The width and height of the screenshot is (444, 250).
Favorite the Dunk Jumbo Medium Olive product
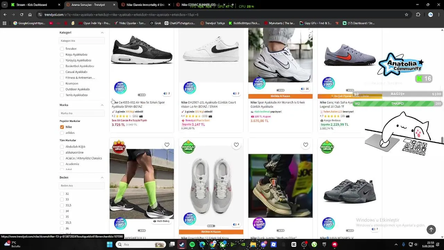point(306,145)
